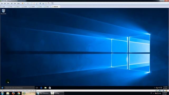169x95 pixels.
Task: Click the Send Ctrl+Alt+Del toolbar icon
Action: pyautogui.click(x=28, y=3)
